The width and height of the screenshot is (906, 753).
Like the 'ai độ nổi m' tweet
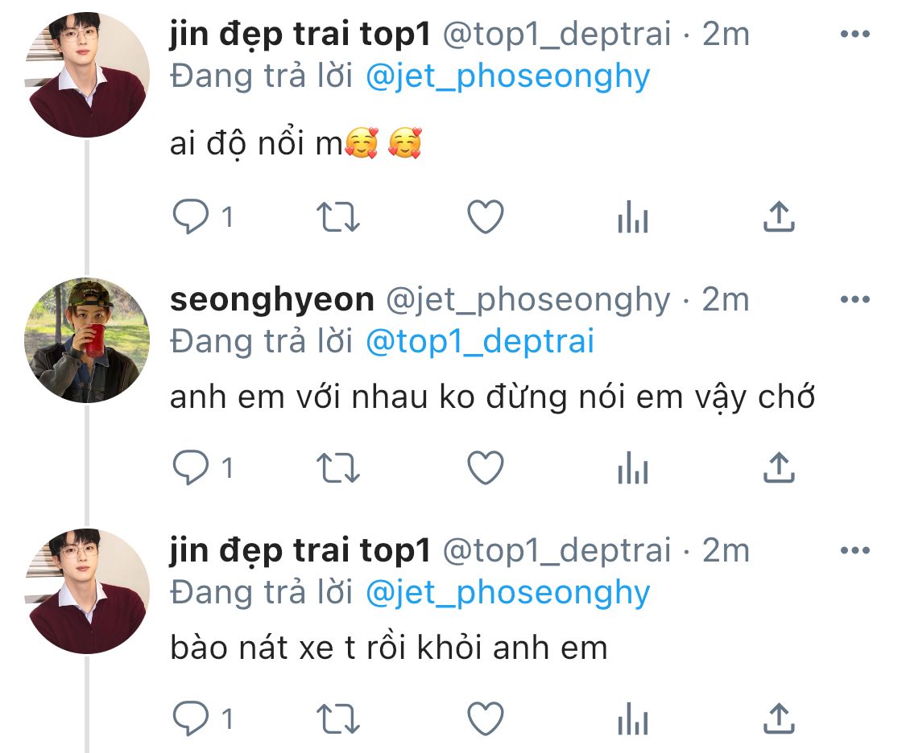click(486, 217)
